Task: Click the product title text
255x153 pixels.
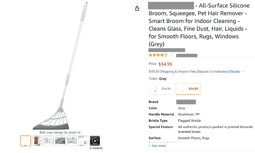Action: [199, 25]
